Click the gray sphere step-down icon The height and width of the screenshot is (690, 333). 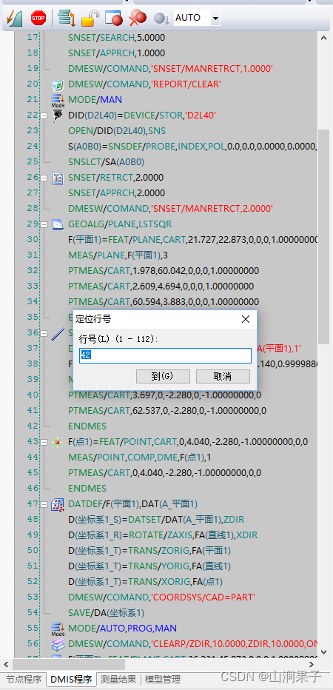coord(161,19)
